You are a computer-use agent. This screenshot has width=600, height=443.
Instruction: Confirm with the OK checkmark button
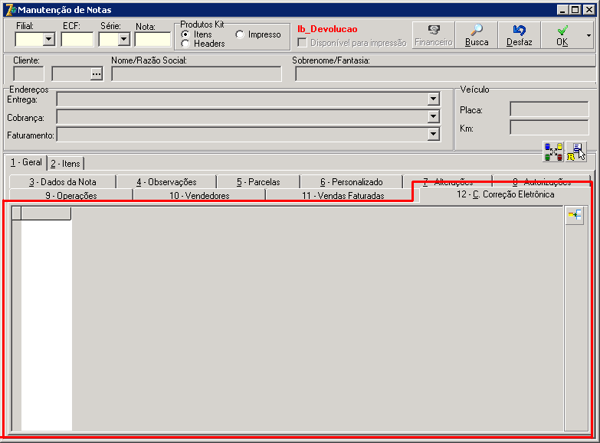pyautogui.click(x=562, y=35)
